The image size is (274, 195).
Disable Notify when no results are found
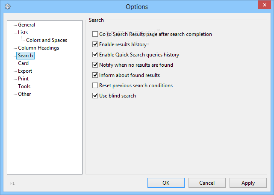pyautogui.click(x=95, y=65)
